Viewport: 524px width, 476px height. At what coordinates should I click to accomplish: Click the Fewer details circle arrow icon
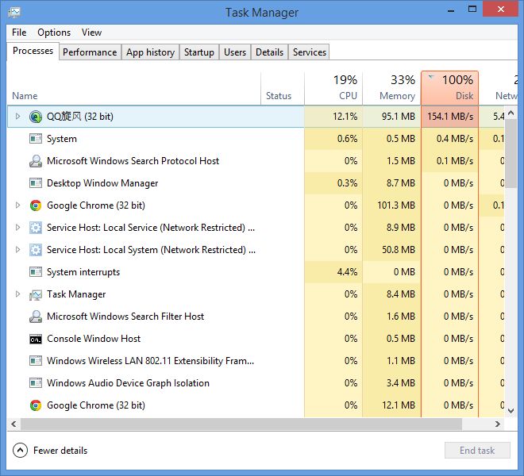click(x=20, y=451)
